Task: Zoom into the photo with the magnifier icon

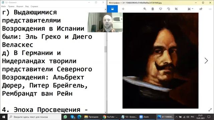Action: 145,9
